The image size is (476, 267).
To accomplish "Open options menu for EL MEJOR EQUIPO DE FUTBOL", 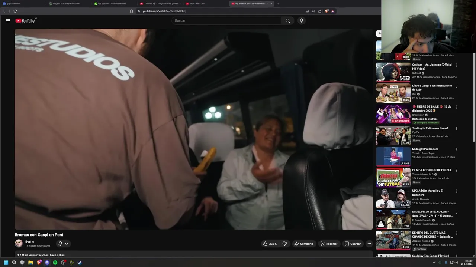I will [457, 171].
